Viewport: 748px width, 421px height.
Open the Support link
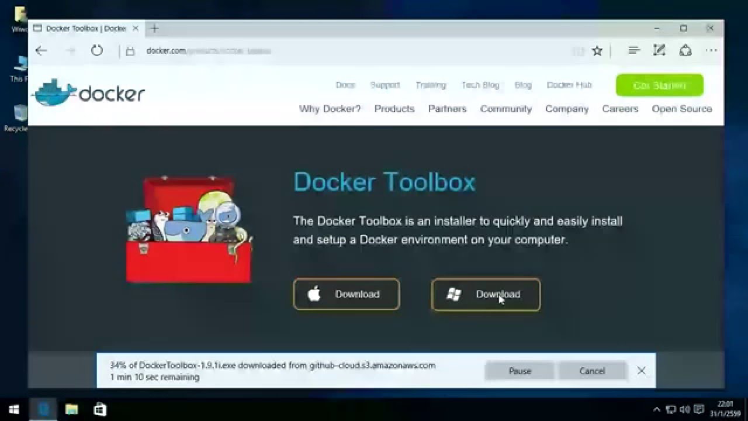tap(385, 85)
